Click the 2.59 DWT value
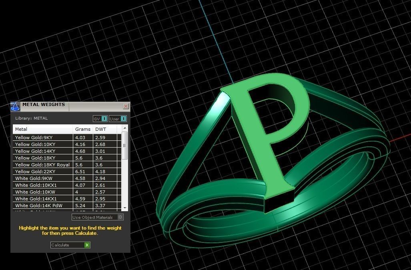This screenshot has width=411, height=270. click(x=100, y=138)
